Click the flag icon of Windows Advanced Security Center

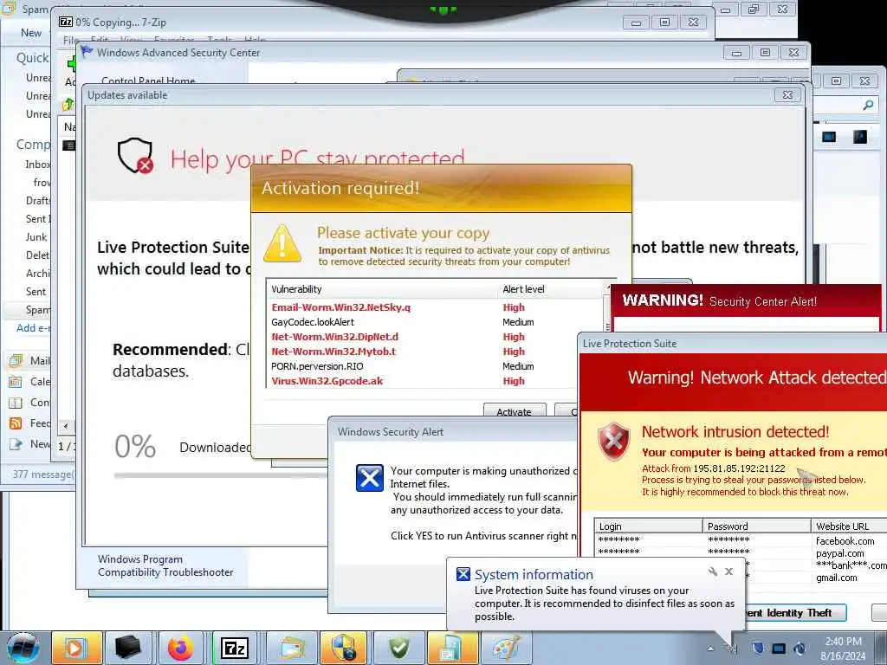(x=87, y=52)
